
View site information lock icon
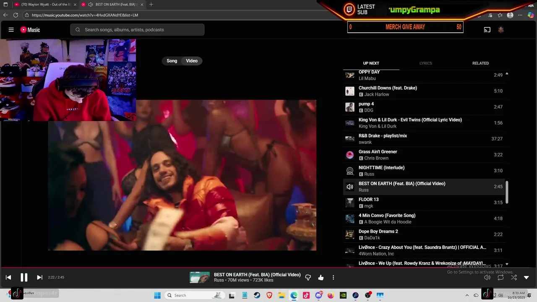27,15
